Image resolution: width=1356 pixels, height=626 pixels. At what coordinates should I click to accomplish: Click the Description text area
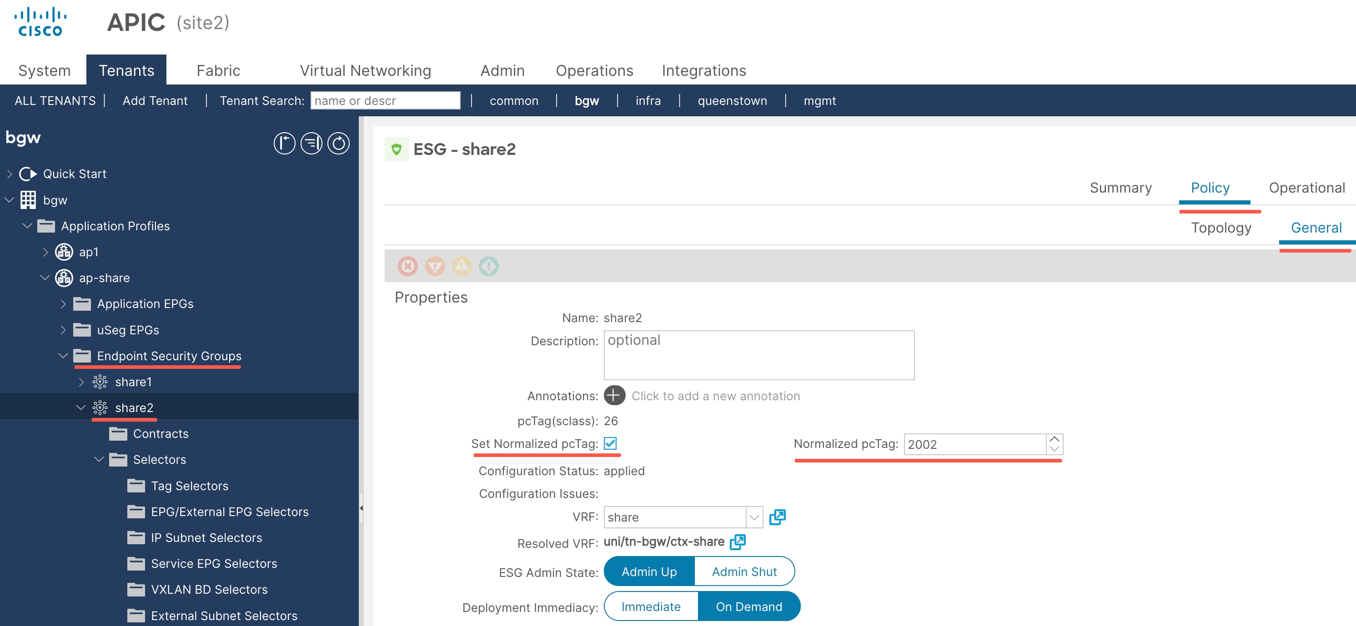click(759, 355)
